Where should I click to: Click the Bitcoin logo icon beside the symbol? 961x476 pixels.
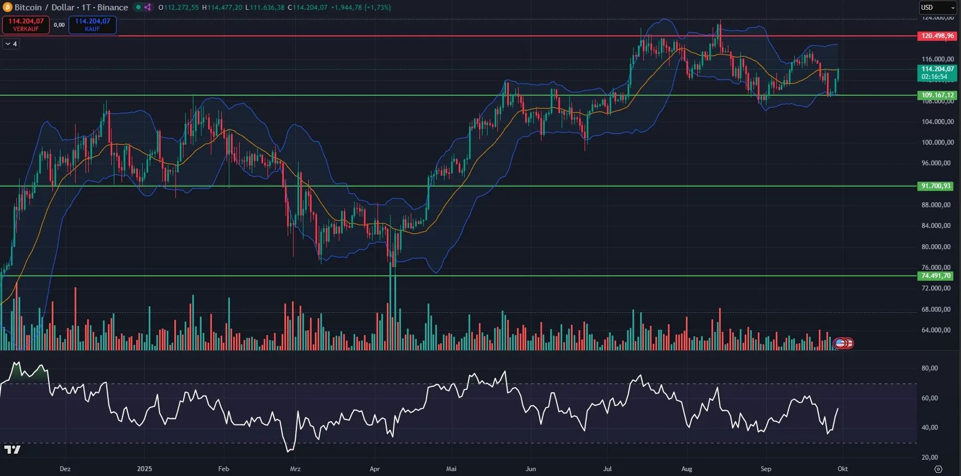point(8,8)
